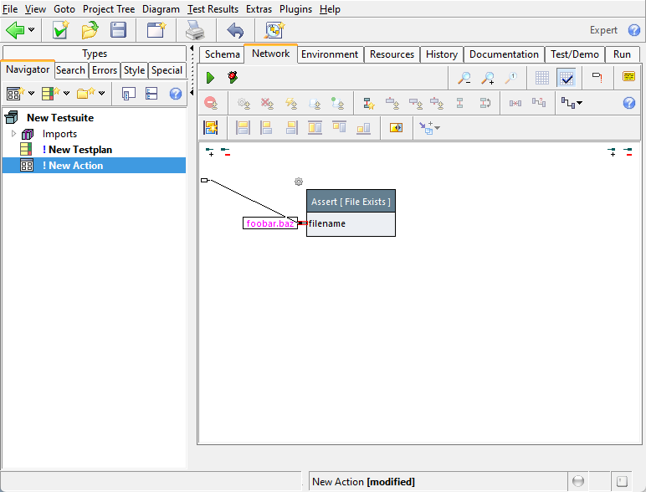Open the green back arrow dropdown

click(32, 31)
